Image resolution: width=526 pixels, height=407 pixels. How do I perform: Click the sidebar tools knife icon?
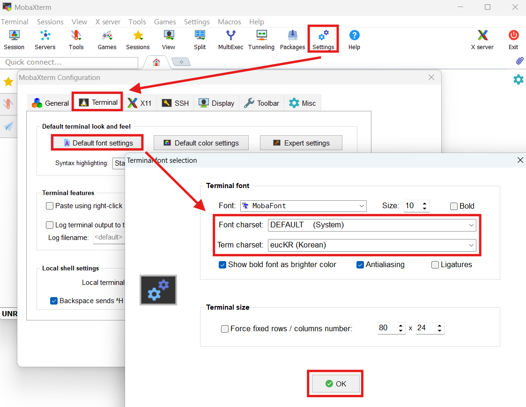tap(8, 104)
